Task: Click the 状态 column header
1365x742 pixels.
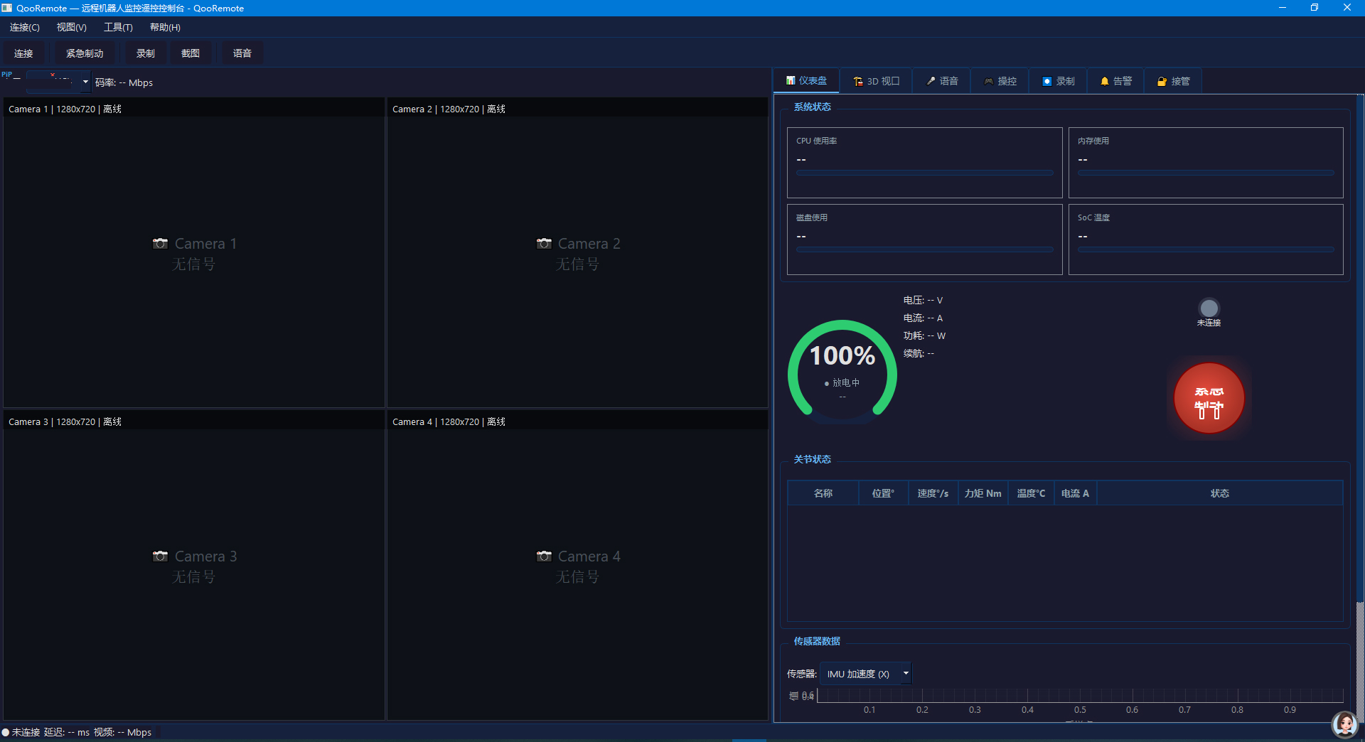Action: tap(1220, 493)
